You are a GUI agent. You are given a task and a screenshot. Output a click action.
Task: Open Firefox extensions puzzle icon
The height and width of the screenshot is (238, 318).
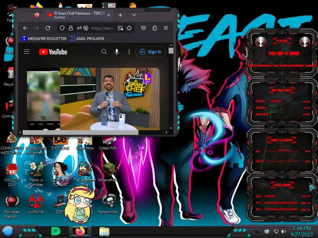[155, 28]
